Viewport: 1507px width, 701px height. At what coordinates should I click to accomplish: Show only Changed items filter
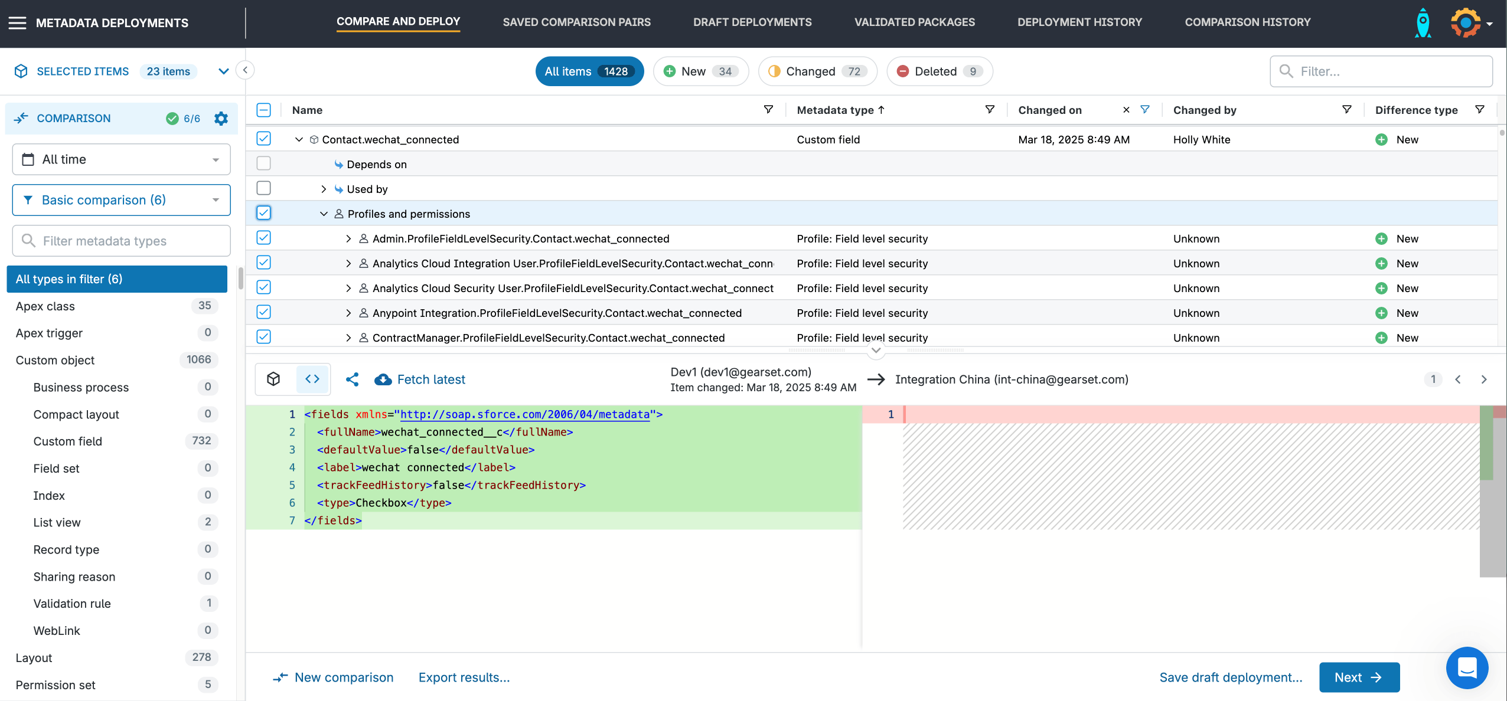[x=817, y=71]
